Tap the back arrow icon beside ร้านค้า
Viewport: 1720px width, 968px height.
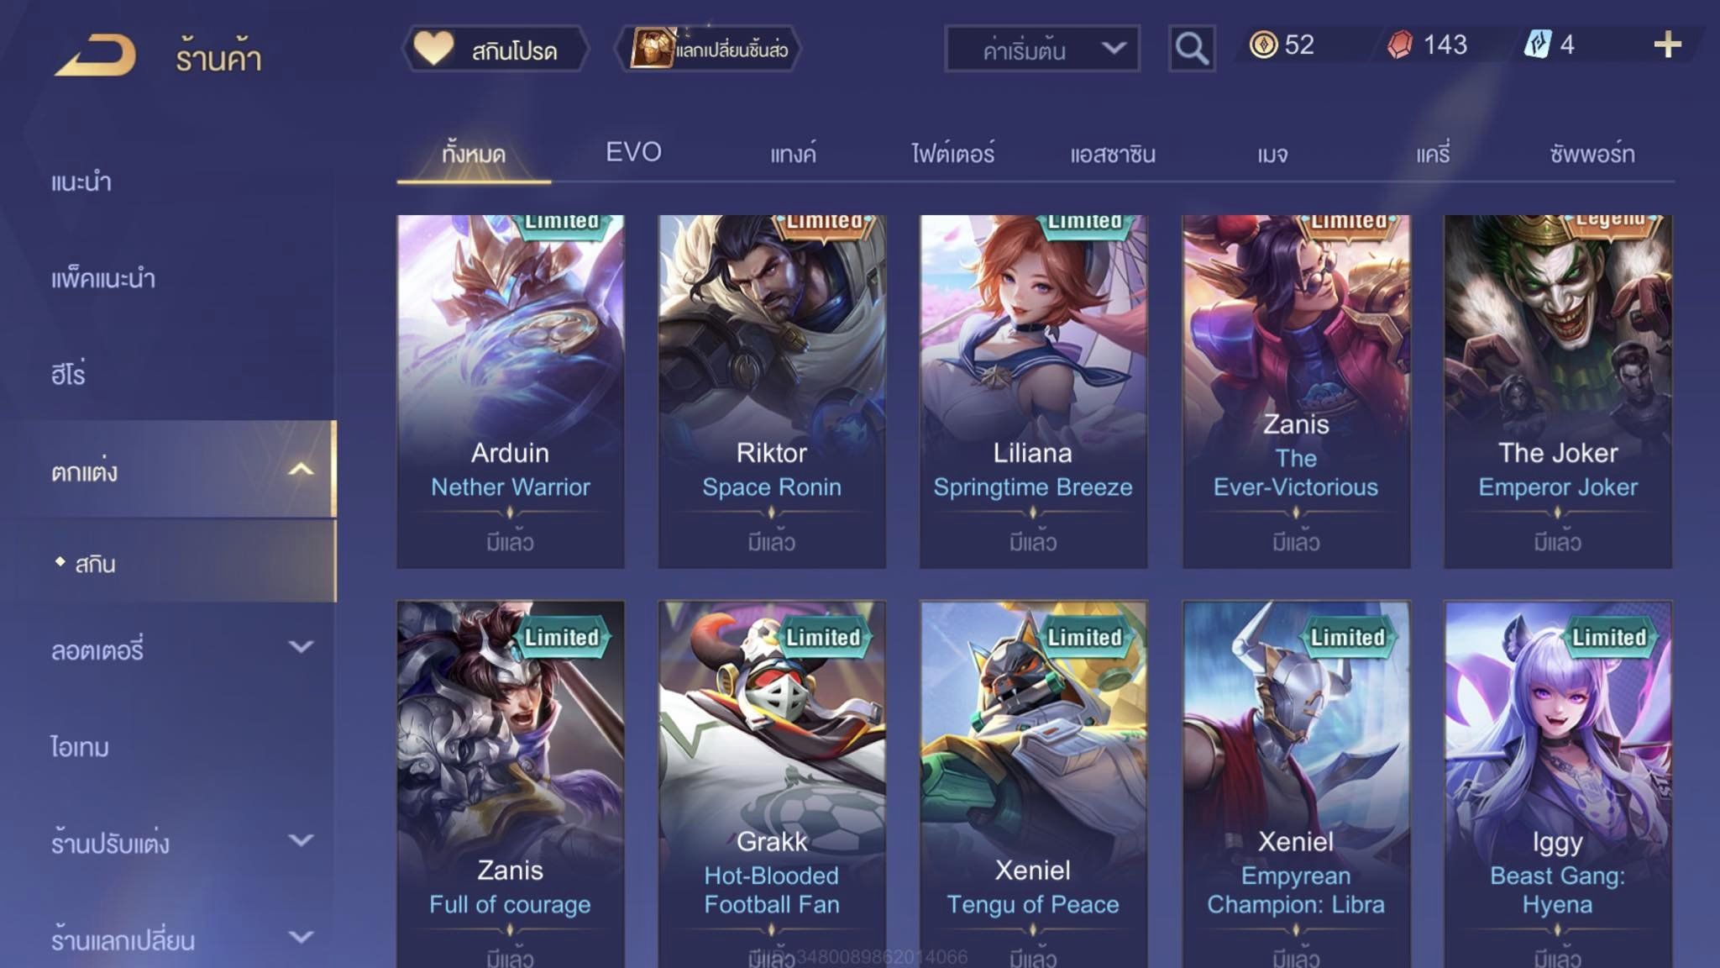(95, 57)
